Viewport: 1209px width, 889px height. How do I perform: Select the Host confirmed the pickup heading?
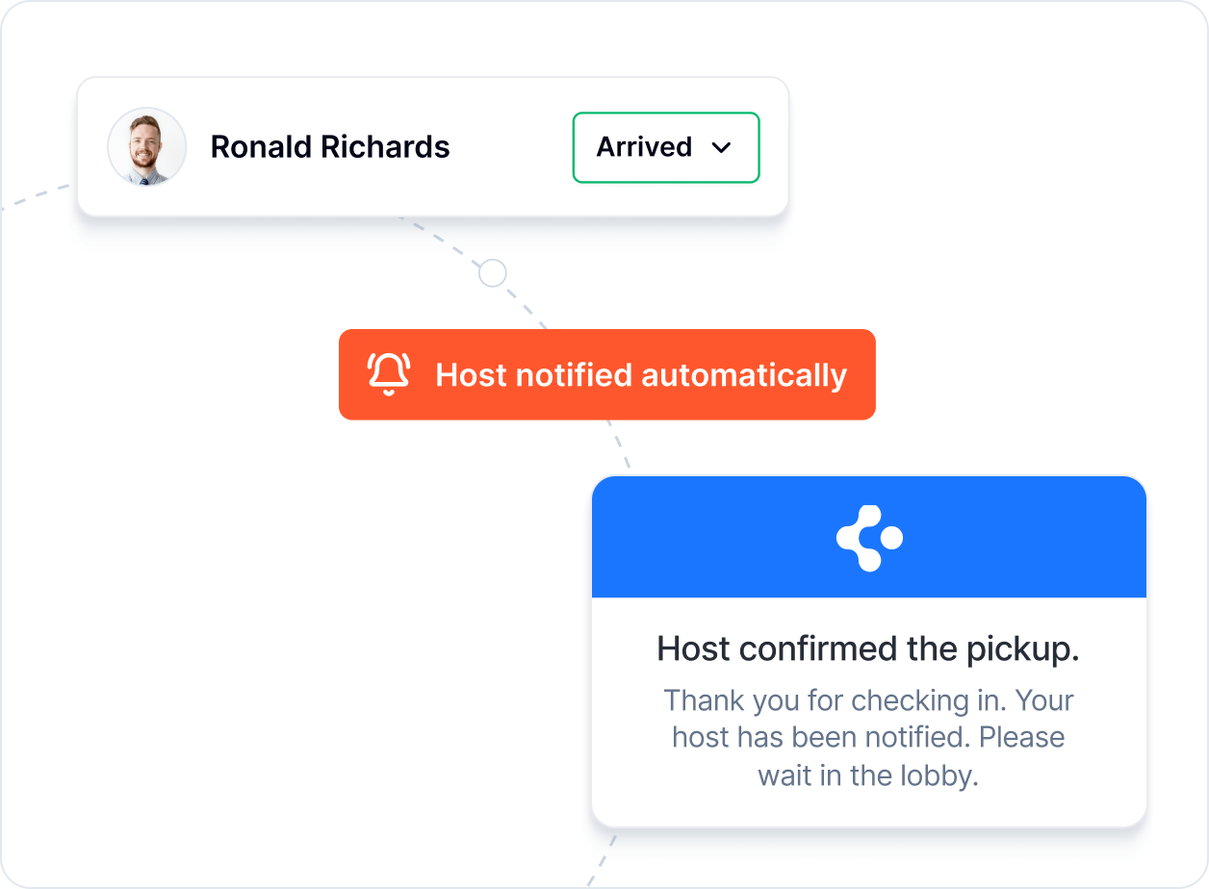868,648
